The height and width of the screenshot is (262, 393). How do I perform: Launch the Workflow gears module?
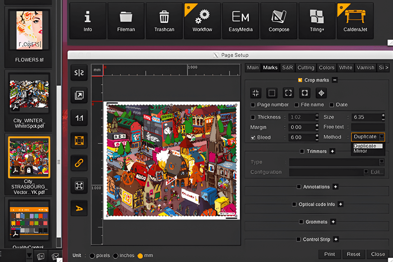pos(203,21)
